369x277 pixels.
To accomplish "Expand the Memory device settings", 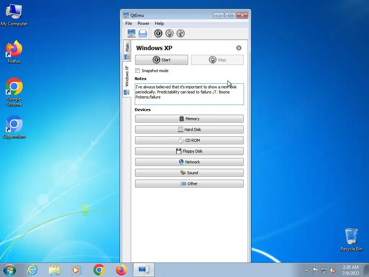I will (189, 119).
